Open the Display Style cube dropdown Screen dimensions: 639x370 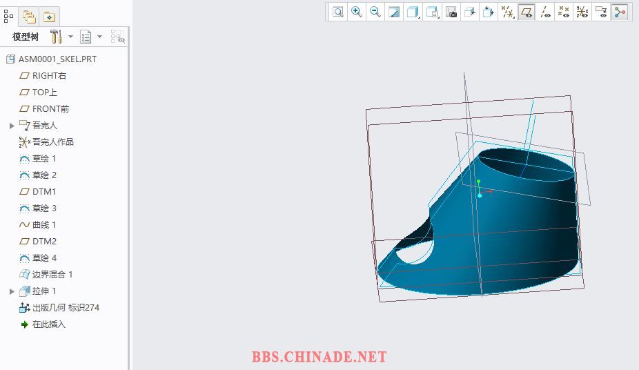(x=413, y=12)
